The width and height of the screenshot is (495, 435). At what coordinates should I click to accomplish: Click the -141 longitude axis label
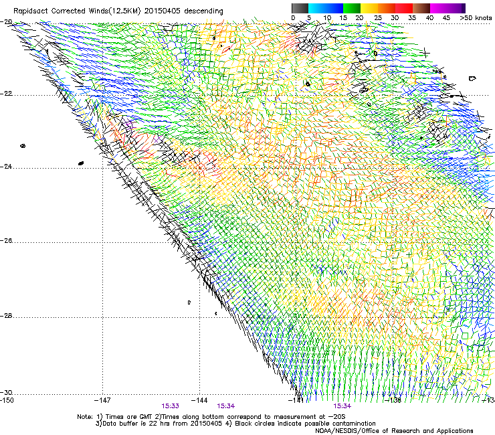(296, 401)
